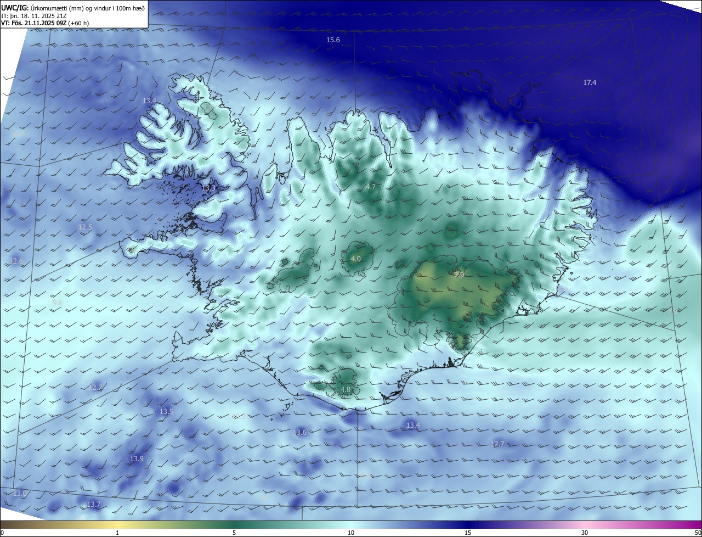Click the colorbar tick labeled 0

(x=2, y=533)
